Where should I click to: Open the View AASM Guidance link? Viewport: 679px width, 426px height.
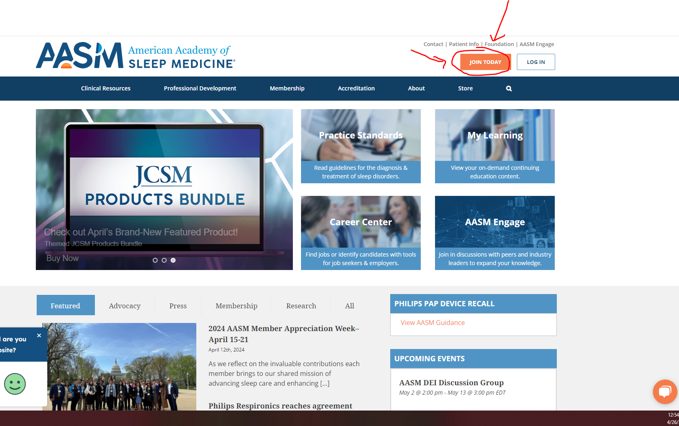[432, 322]
